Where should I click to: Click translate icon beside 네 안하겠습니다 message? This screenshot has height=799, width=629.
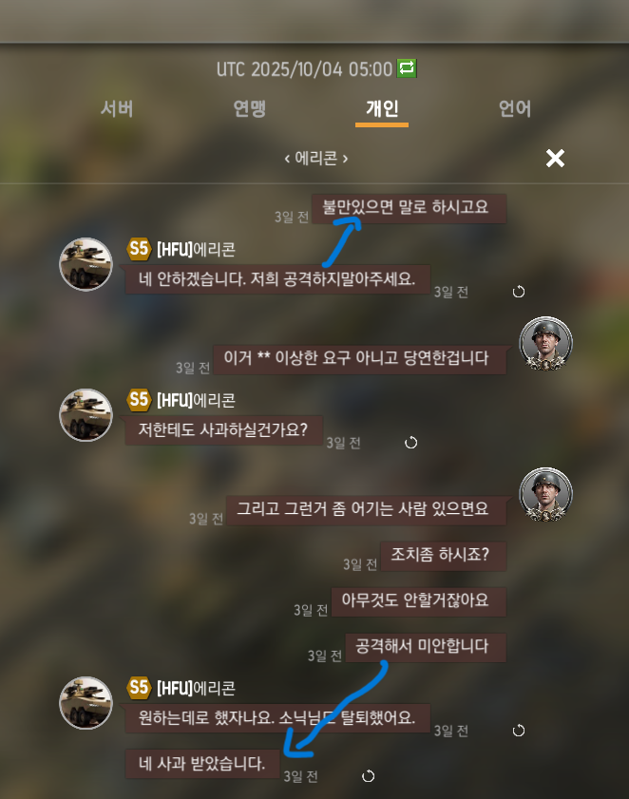519,292
